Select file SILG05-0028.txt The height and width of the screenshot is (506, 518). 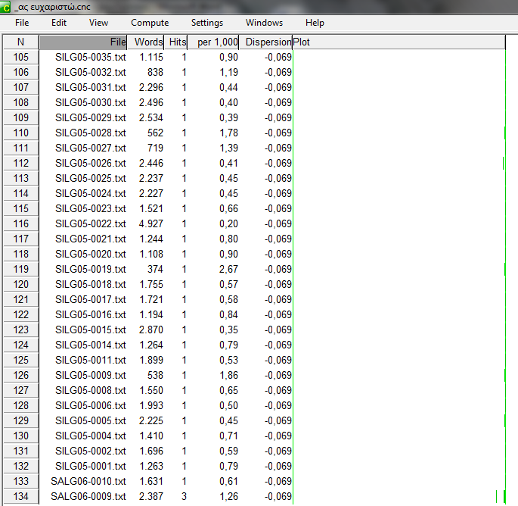(x=91, y=133)
